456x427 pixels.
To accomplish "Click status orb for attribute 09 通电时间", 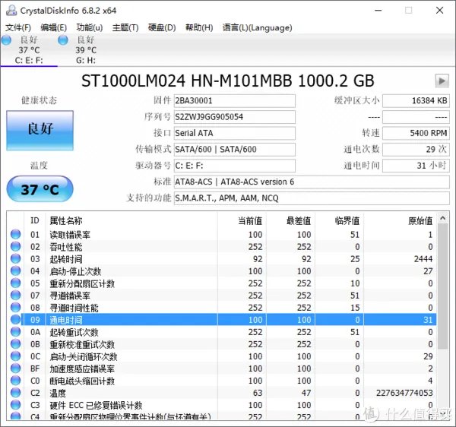I will pos(16,320).
